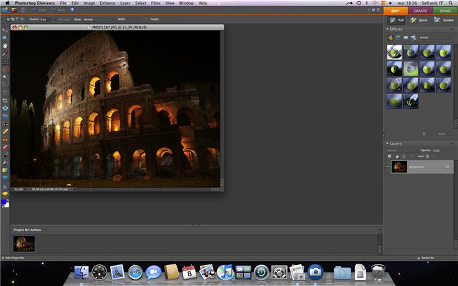Open the Mode dropdown in options bar
The width and height of the screenshot is (458, 286).
98,19
